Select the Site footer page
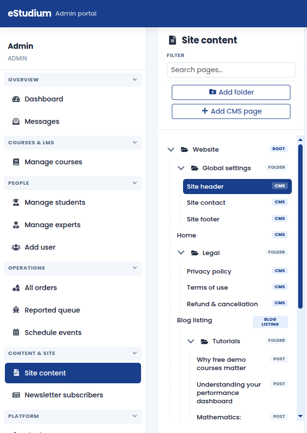The width and height of the screenshot is (307, 433). [x=237, y=219]
